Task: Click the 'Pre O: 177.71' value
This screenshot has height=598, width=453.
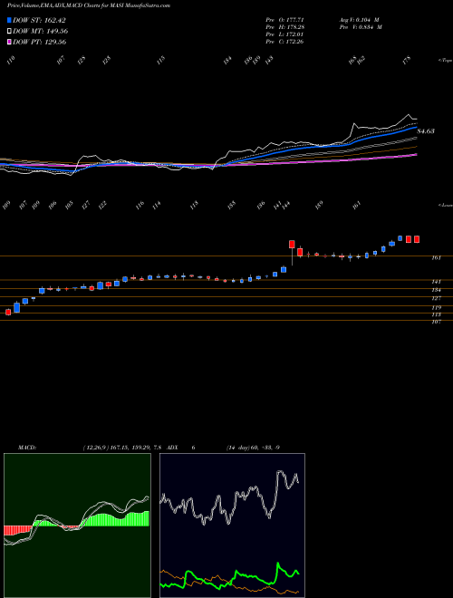Action: click(x=284, y=20)
